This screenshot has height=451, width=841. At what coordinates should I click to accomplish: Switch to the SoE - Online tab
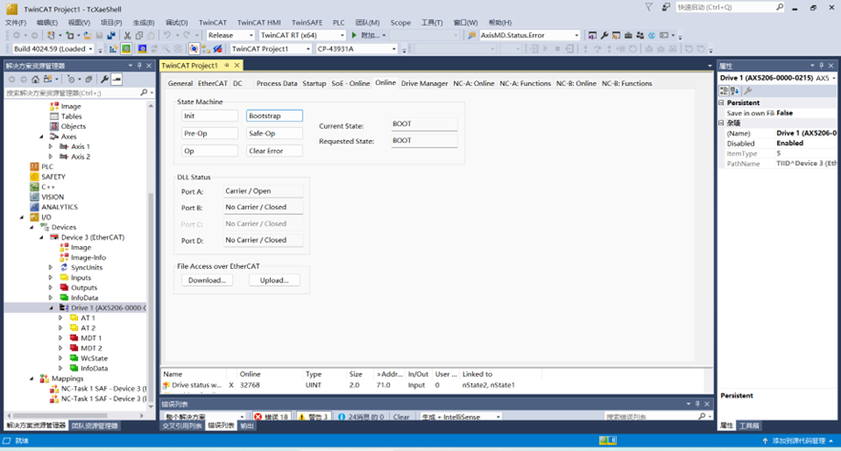350,83
